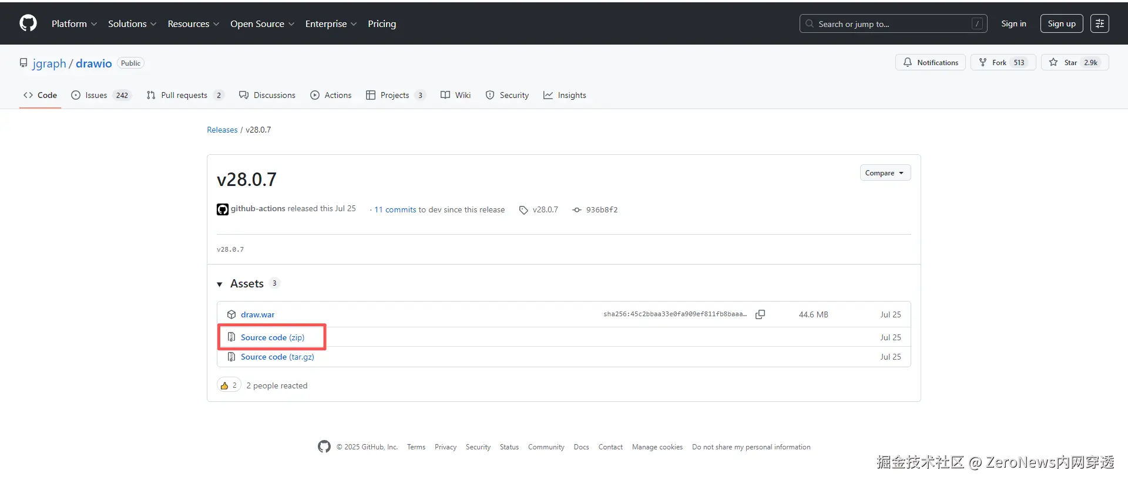This screenshot has height=484, width=1128.
Task: Open the Discussions tab
Action: 267,95
